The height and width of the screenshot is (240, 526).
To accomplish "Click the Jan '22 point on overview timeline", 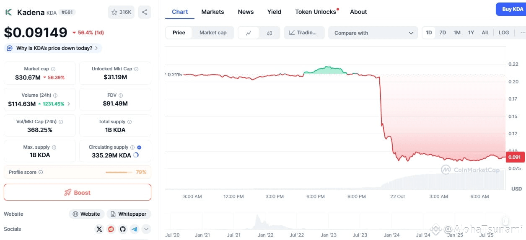I will [265, 235].
